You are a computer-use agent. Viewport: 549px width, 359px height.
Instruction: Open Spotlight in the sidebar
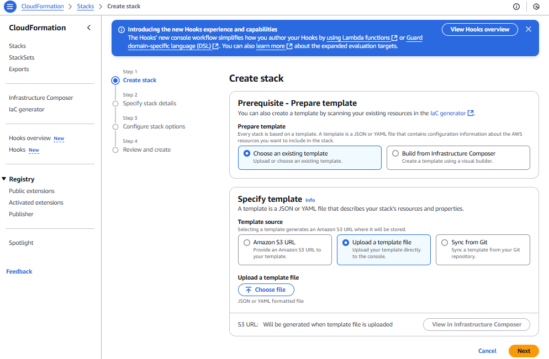21,243
